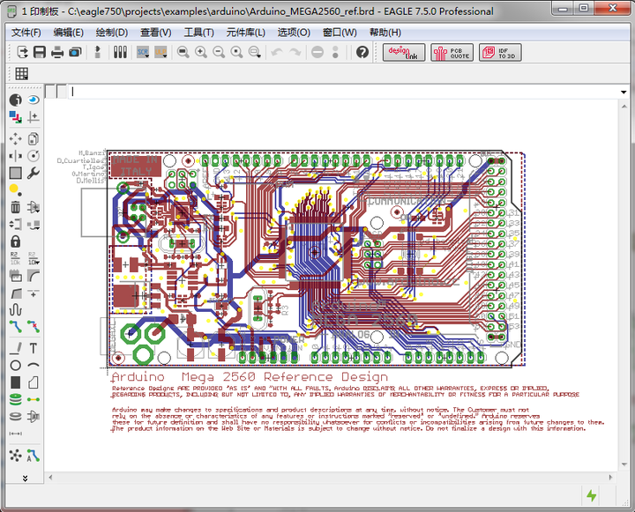Run the Ratsnest tool
Screen dimensions: 635x512
(15, 456)
